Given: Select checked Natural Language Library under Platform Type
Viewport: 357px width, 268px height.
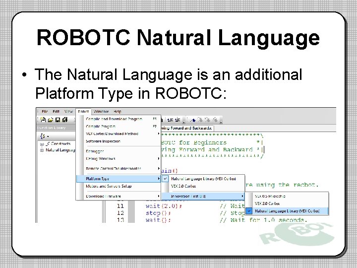Looking at the screenshot, I should [x=203, y=179].
